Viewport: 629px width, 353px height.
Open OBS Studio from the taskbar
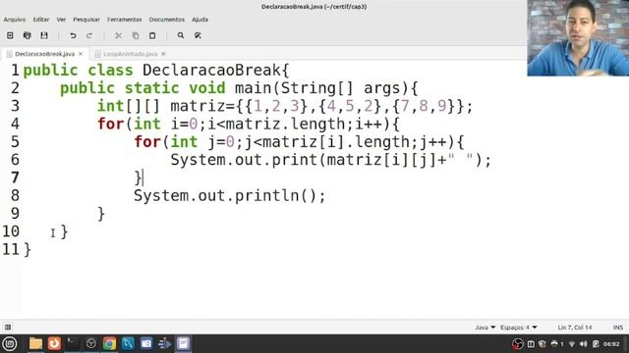pyautogui.click(x=91, y=343)
